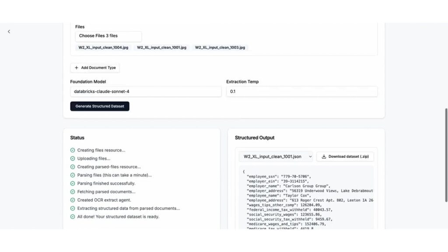Screen dimensions: 448x252
Task: Select the W2_XL_input_clean_1001.jpg file chip
Action: coord(161,47)
